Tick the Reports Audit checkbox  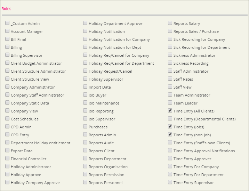pyautogui.click(x=85, y=143)
